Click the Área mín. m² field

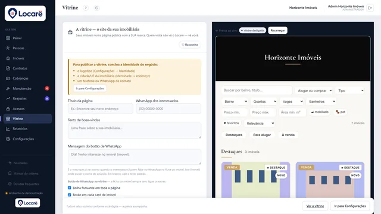(x=292, y=112)
